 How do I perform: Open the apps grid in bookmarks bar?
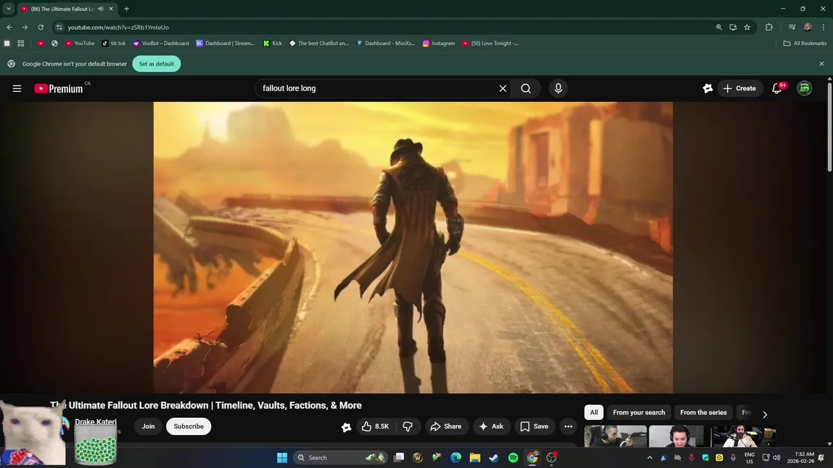tap(21, 44)
